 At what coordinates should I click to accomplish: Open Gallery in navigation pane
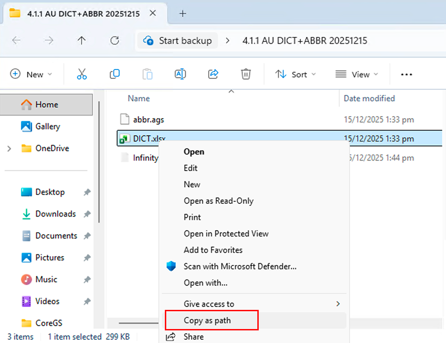pos(48,126)
